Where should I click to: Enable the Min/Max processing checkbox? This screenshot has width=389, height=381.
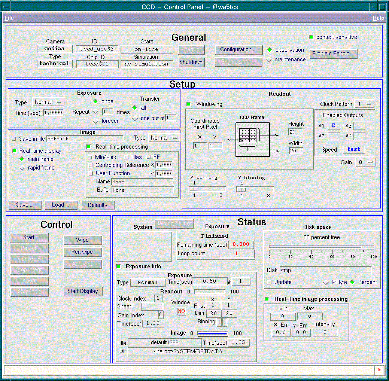point(90,157)
